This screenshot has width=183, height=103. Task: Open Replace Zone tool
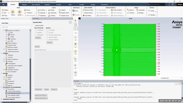(64, 15)
